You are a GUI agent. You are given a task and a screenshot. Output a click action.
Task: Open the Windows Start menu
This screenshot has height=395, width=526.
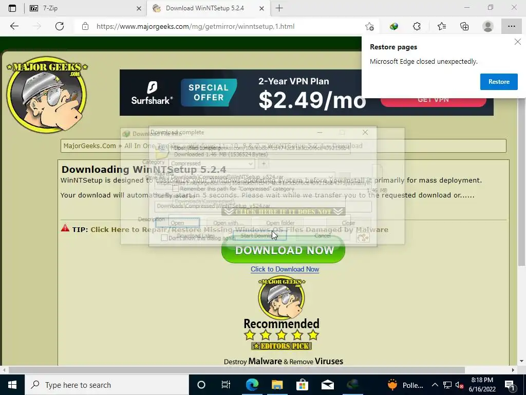point(12,385)
